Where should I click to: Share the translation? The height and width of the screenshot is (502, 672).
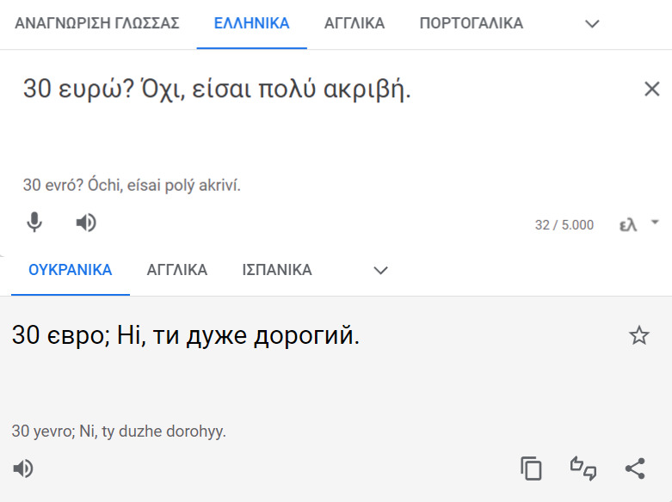(635, 468)
